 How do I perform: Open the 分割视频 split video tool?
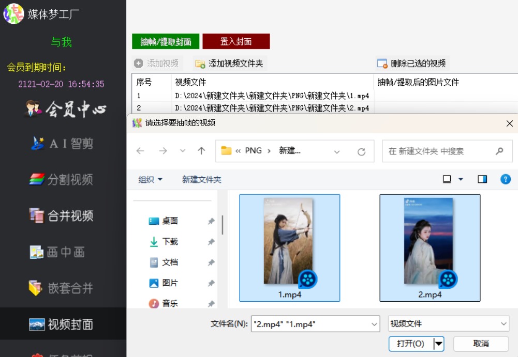(61, 179)
